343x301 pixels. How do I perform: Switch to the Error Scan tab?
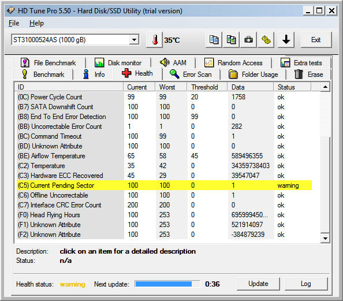pos(191,75)
